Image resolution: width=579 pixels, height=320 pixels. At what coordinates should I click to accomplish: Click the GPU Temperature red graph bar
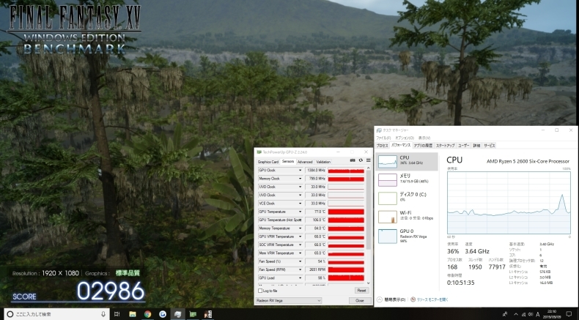(346, 212)
